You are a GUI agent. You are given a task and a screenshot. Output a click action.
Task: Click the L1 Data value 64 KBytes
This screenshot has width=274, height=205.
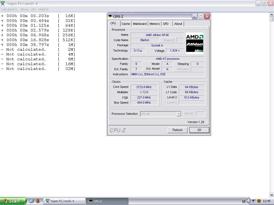point(192,87)
